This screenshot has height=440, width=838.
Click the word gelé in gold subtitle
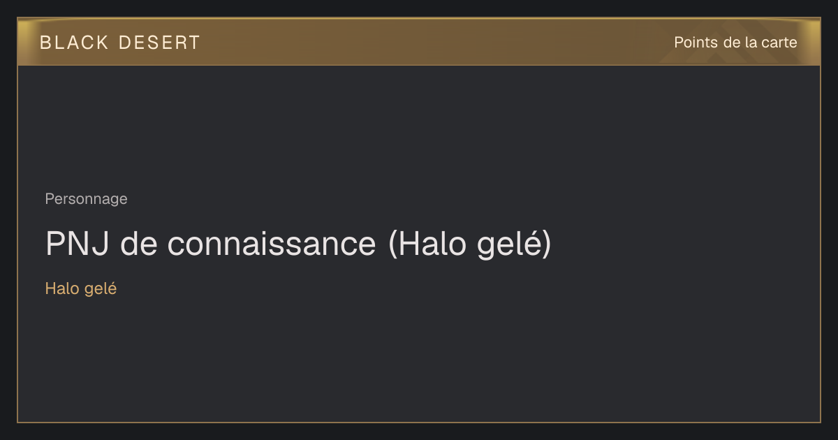tap(101, 288)
